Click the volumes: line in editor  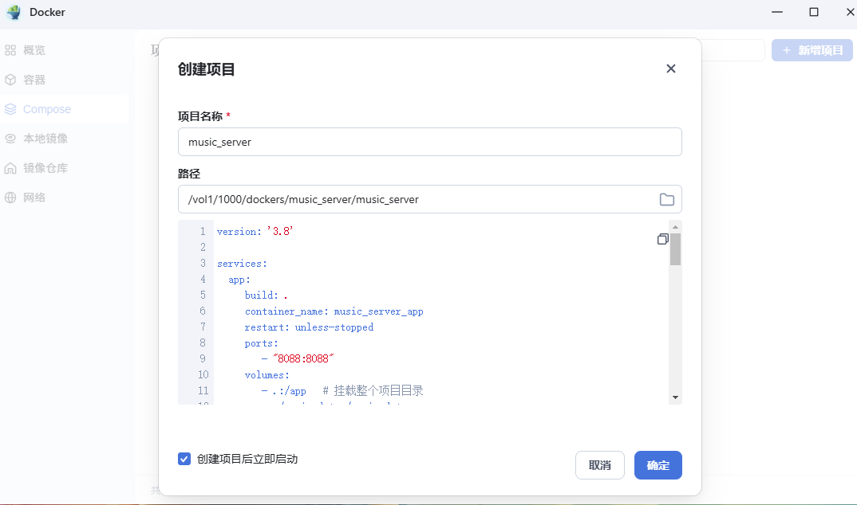(267, 374)
